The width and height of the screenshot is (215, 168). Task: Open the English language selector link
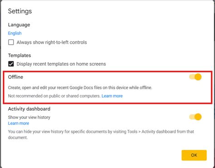click(15, 33)
